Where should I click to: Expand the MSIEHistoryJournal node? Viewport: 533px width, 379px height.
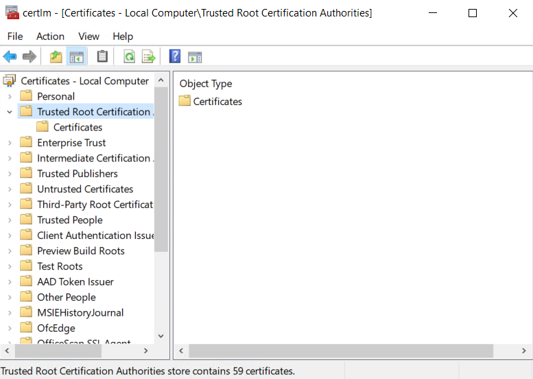10,312
